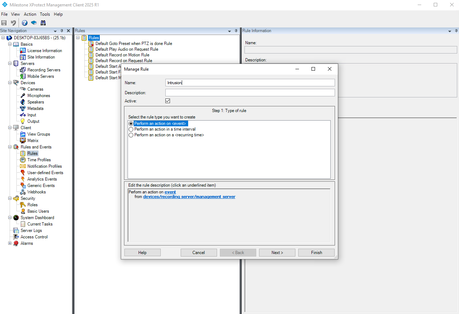
Task: Click 'devices/recording server/management server' link
Action: [x=189, y=197]
